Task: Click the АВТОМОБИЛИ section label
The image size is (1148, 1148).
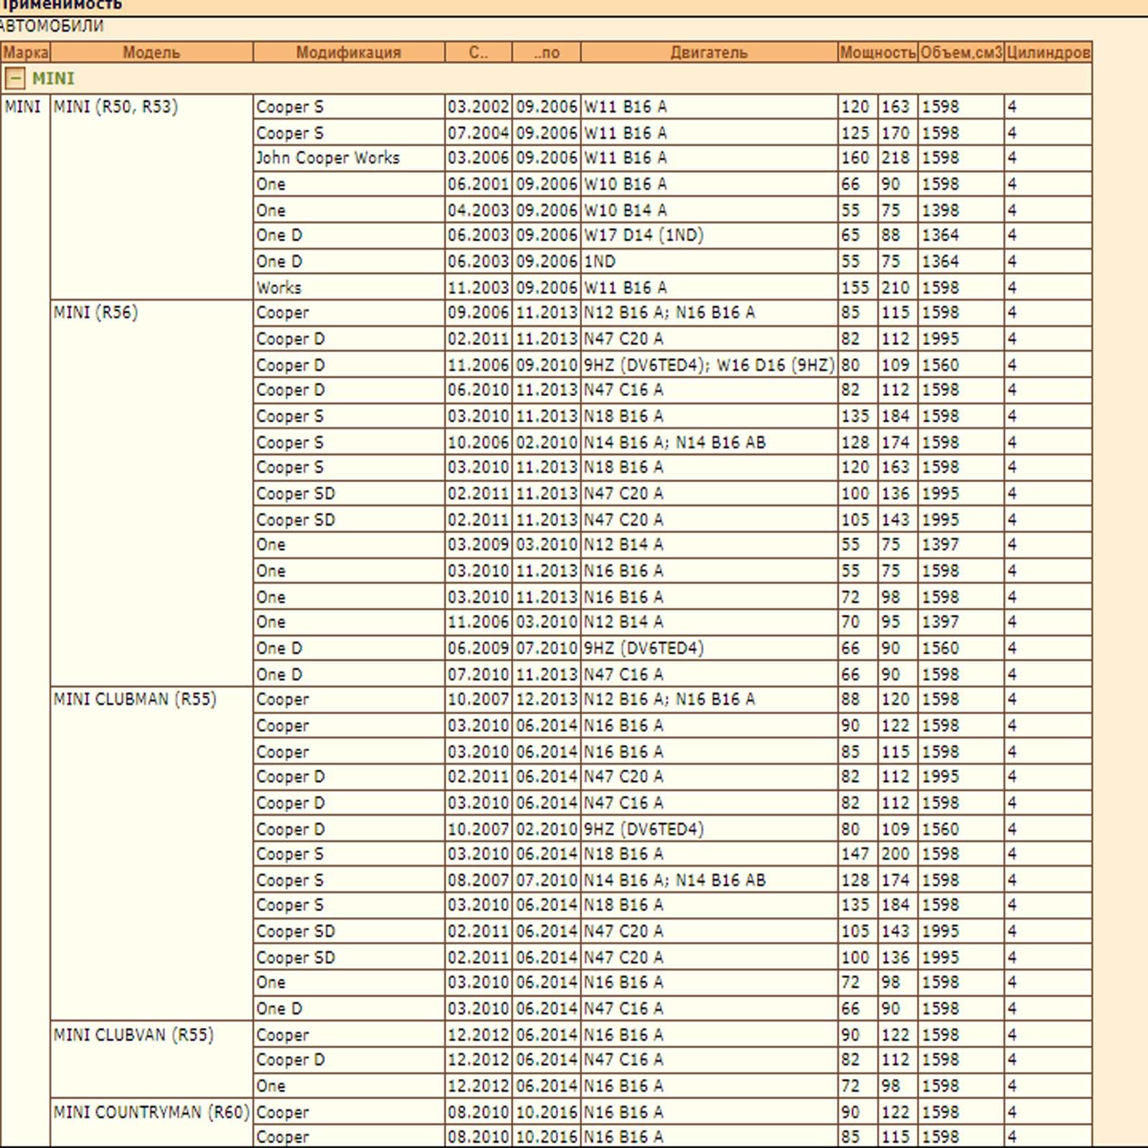Action: pyautogui.click(x=52, y=26)
